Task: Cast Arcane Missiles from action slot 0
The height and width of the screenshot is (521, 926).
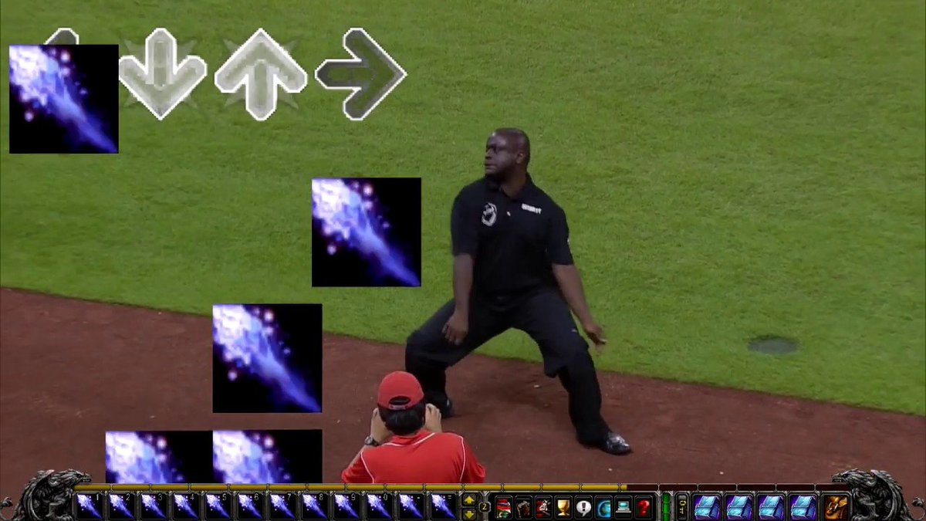Action: tap(380, 506)
